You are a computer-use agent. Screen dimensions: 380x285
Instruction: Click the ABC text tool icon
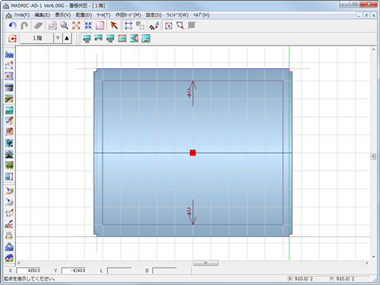9,224
